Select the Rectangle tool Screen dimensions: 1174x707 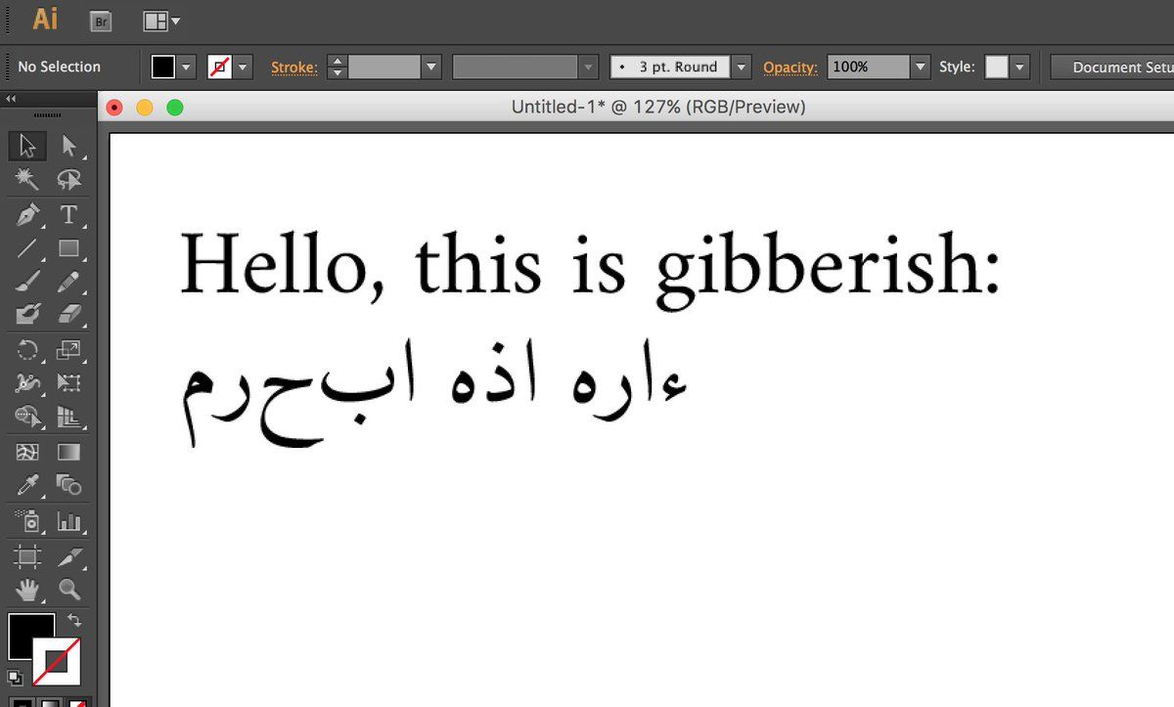pyautogui.click(x=68, y=248)
